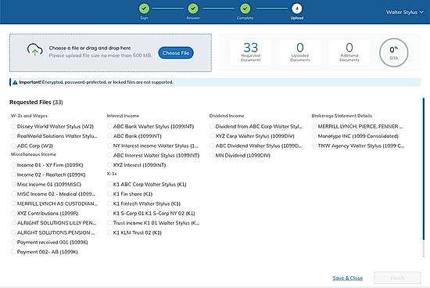Select Disney World Walter Stylus (W2) checkbox
430x288 pixels.
(x=13, y=126)
